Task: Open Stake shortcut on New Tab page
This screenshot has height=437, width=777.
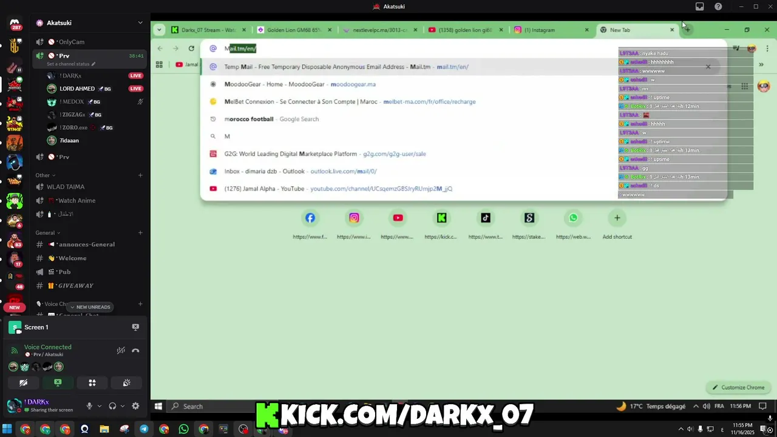Action: pos(529,218)
